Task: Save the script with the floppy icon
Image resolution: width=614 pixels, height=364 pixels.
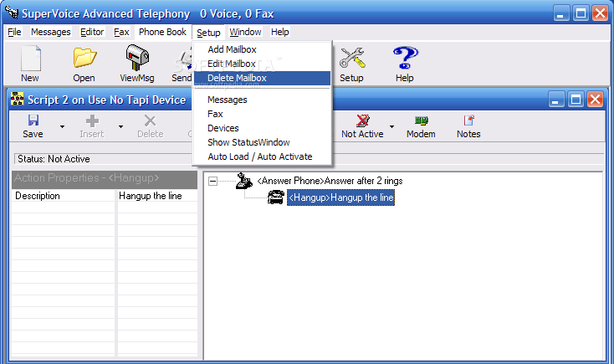Action: pyautogui.click(x=33, y=120)
